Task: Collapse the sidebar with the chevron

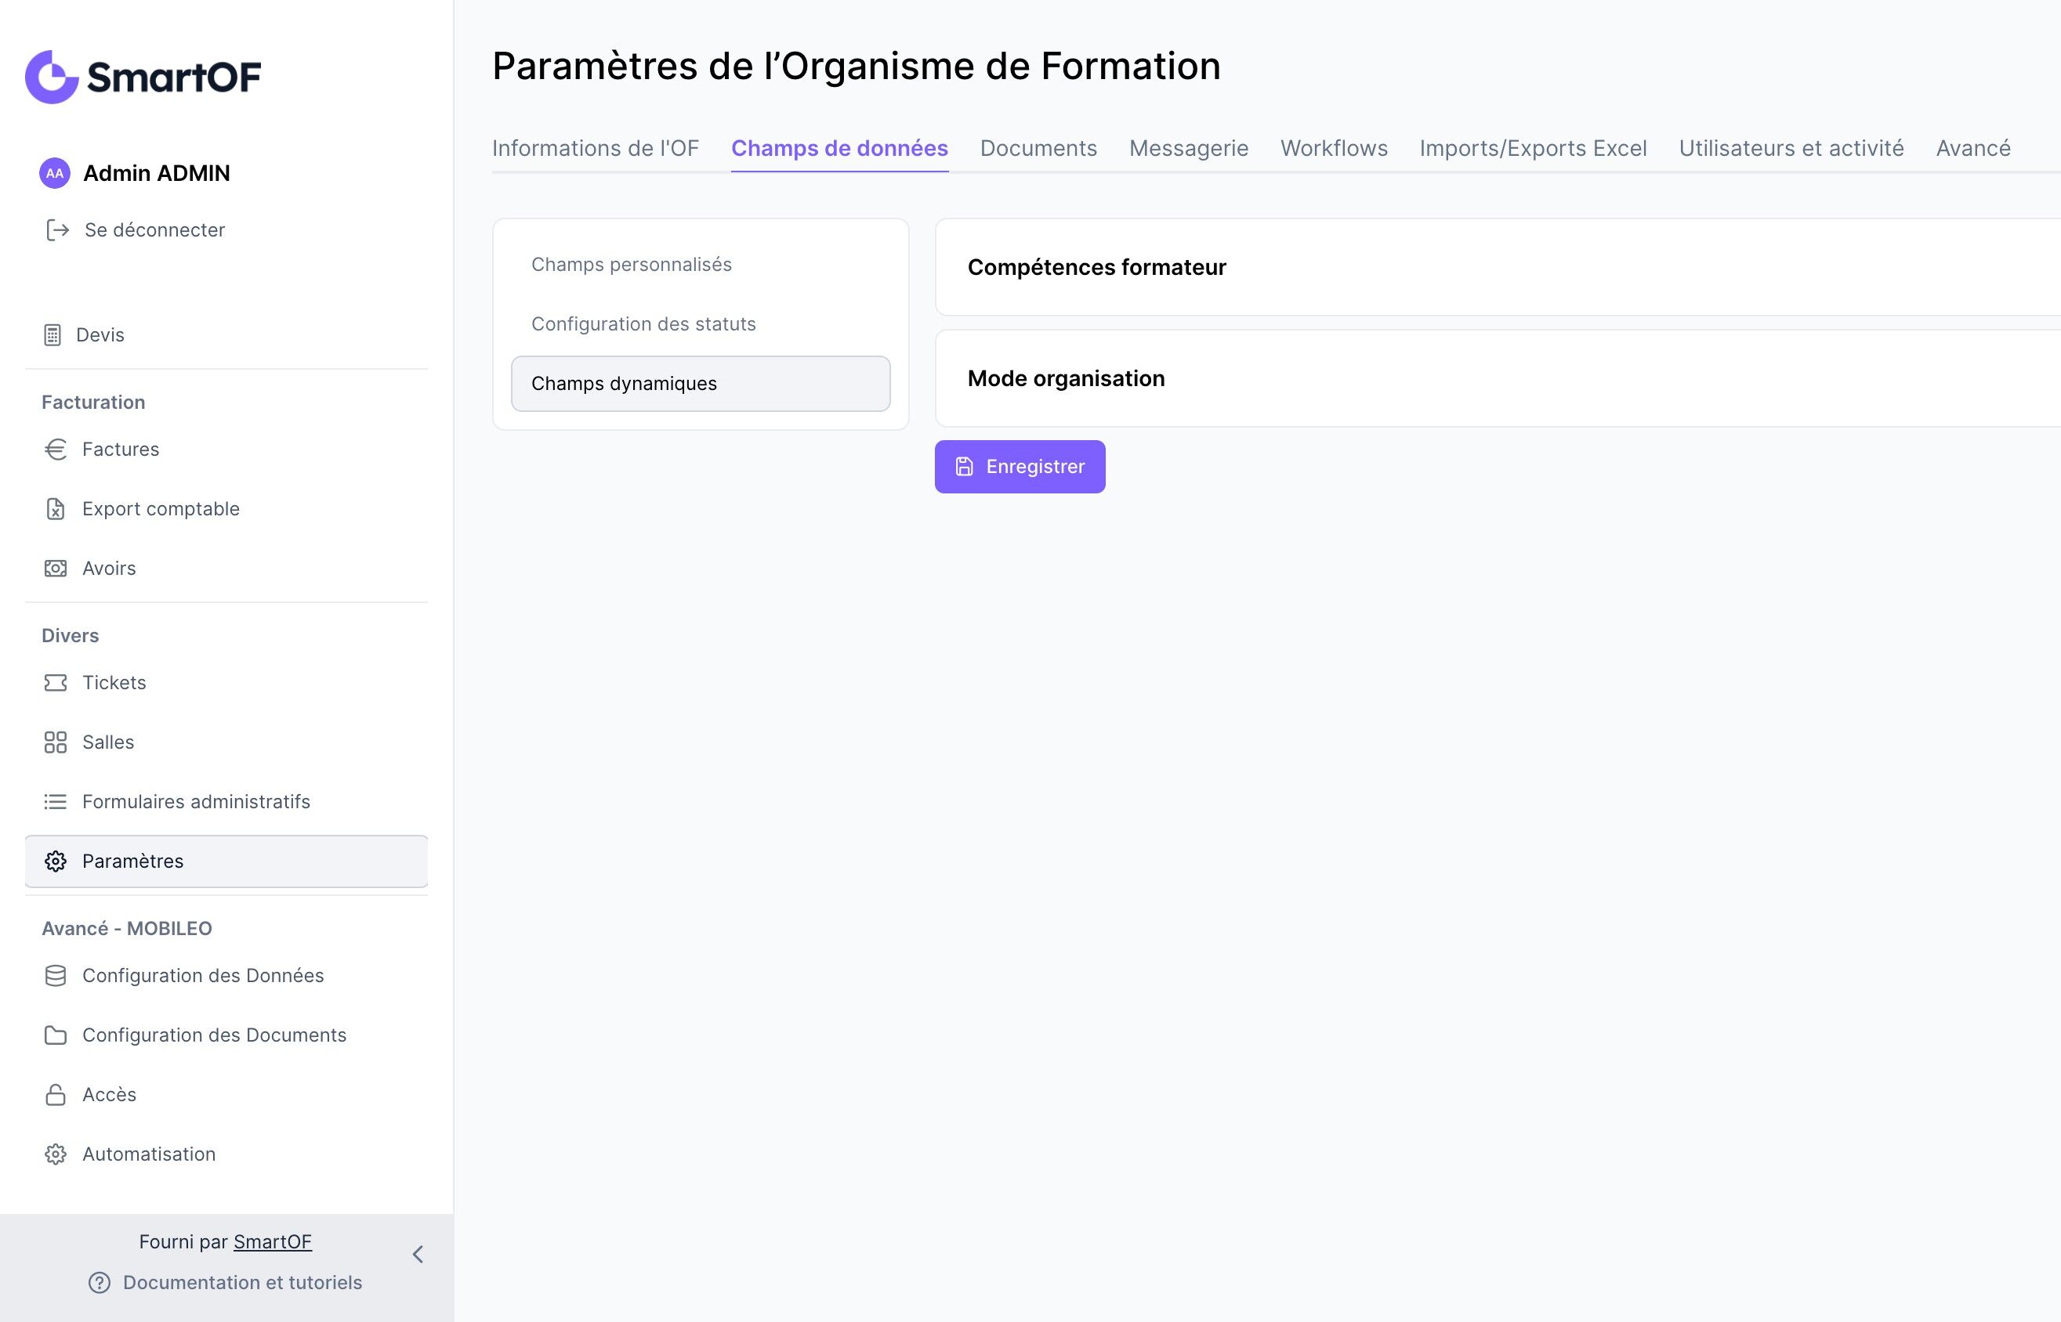Action: coord(418,1254)
